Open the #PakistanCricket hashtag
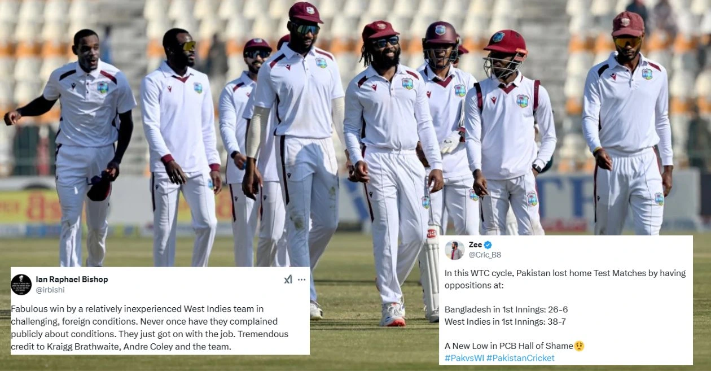This screenshot has height=371, width=711. [520, 358]
